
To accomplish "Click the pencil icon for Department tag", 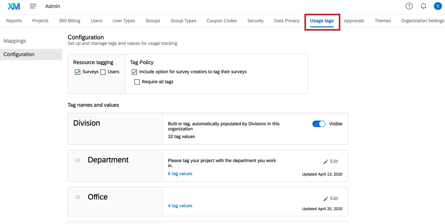I will click(x=326, y=162).
